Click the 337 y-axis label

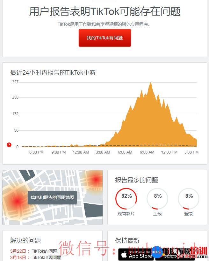click(x=15, y=82)
